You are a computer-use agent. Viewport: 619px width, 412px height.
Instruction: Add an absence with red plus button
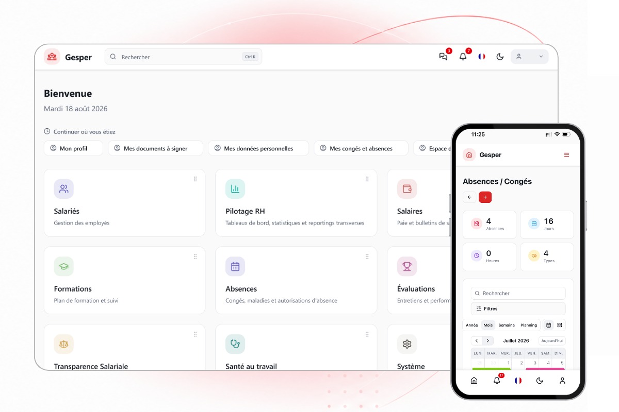click(485, 197)
